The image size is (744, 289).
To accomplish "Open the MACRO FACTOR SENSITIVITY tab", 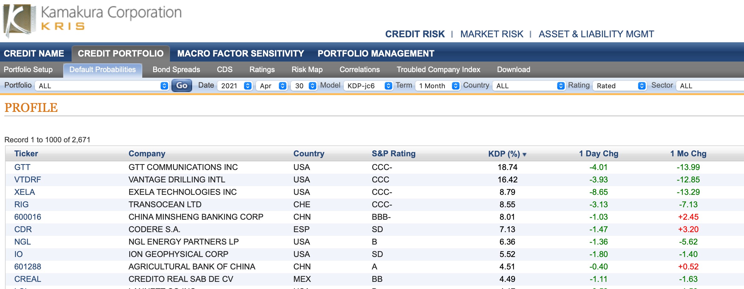I will coord(241,53).
